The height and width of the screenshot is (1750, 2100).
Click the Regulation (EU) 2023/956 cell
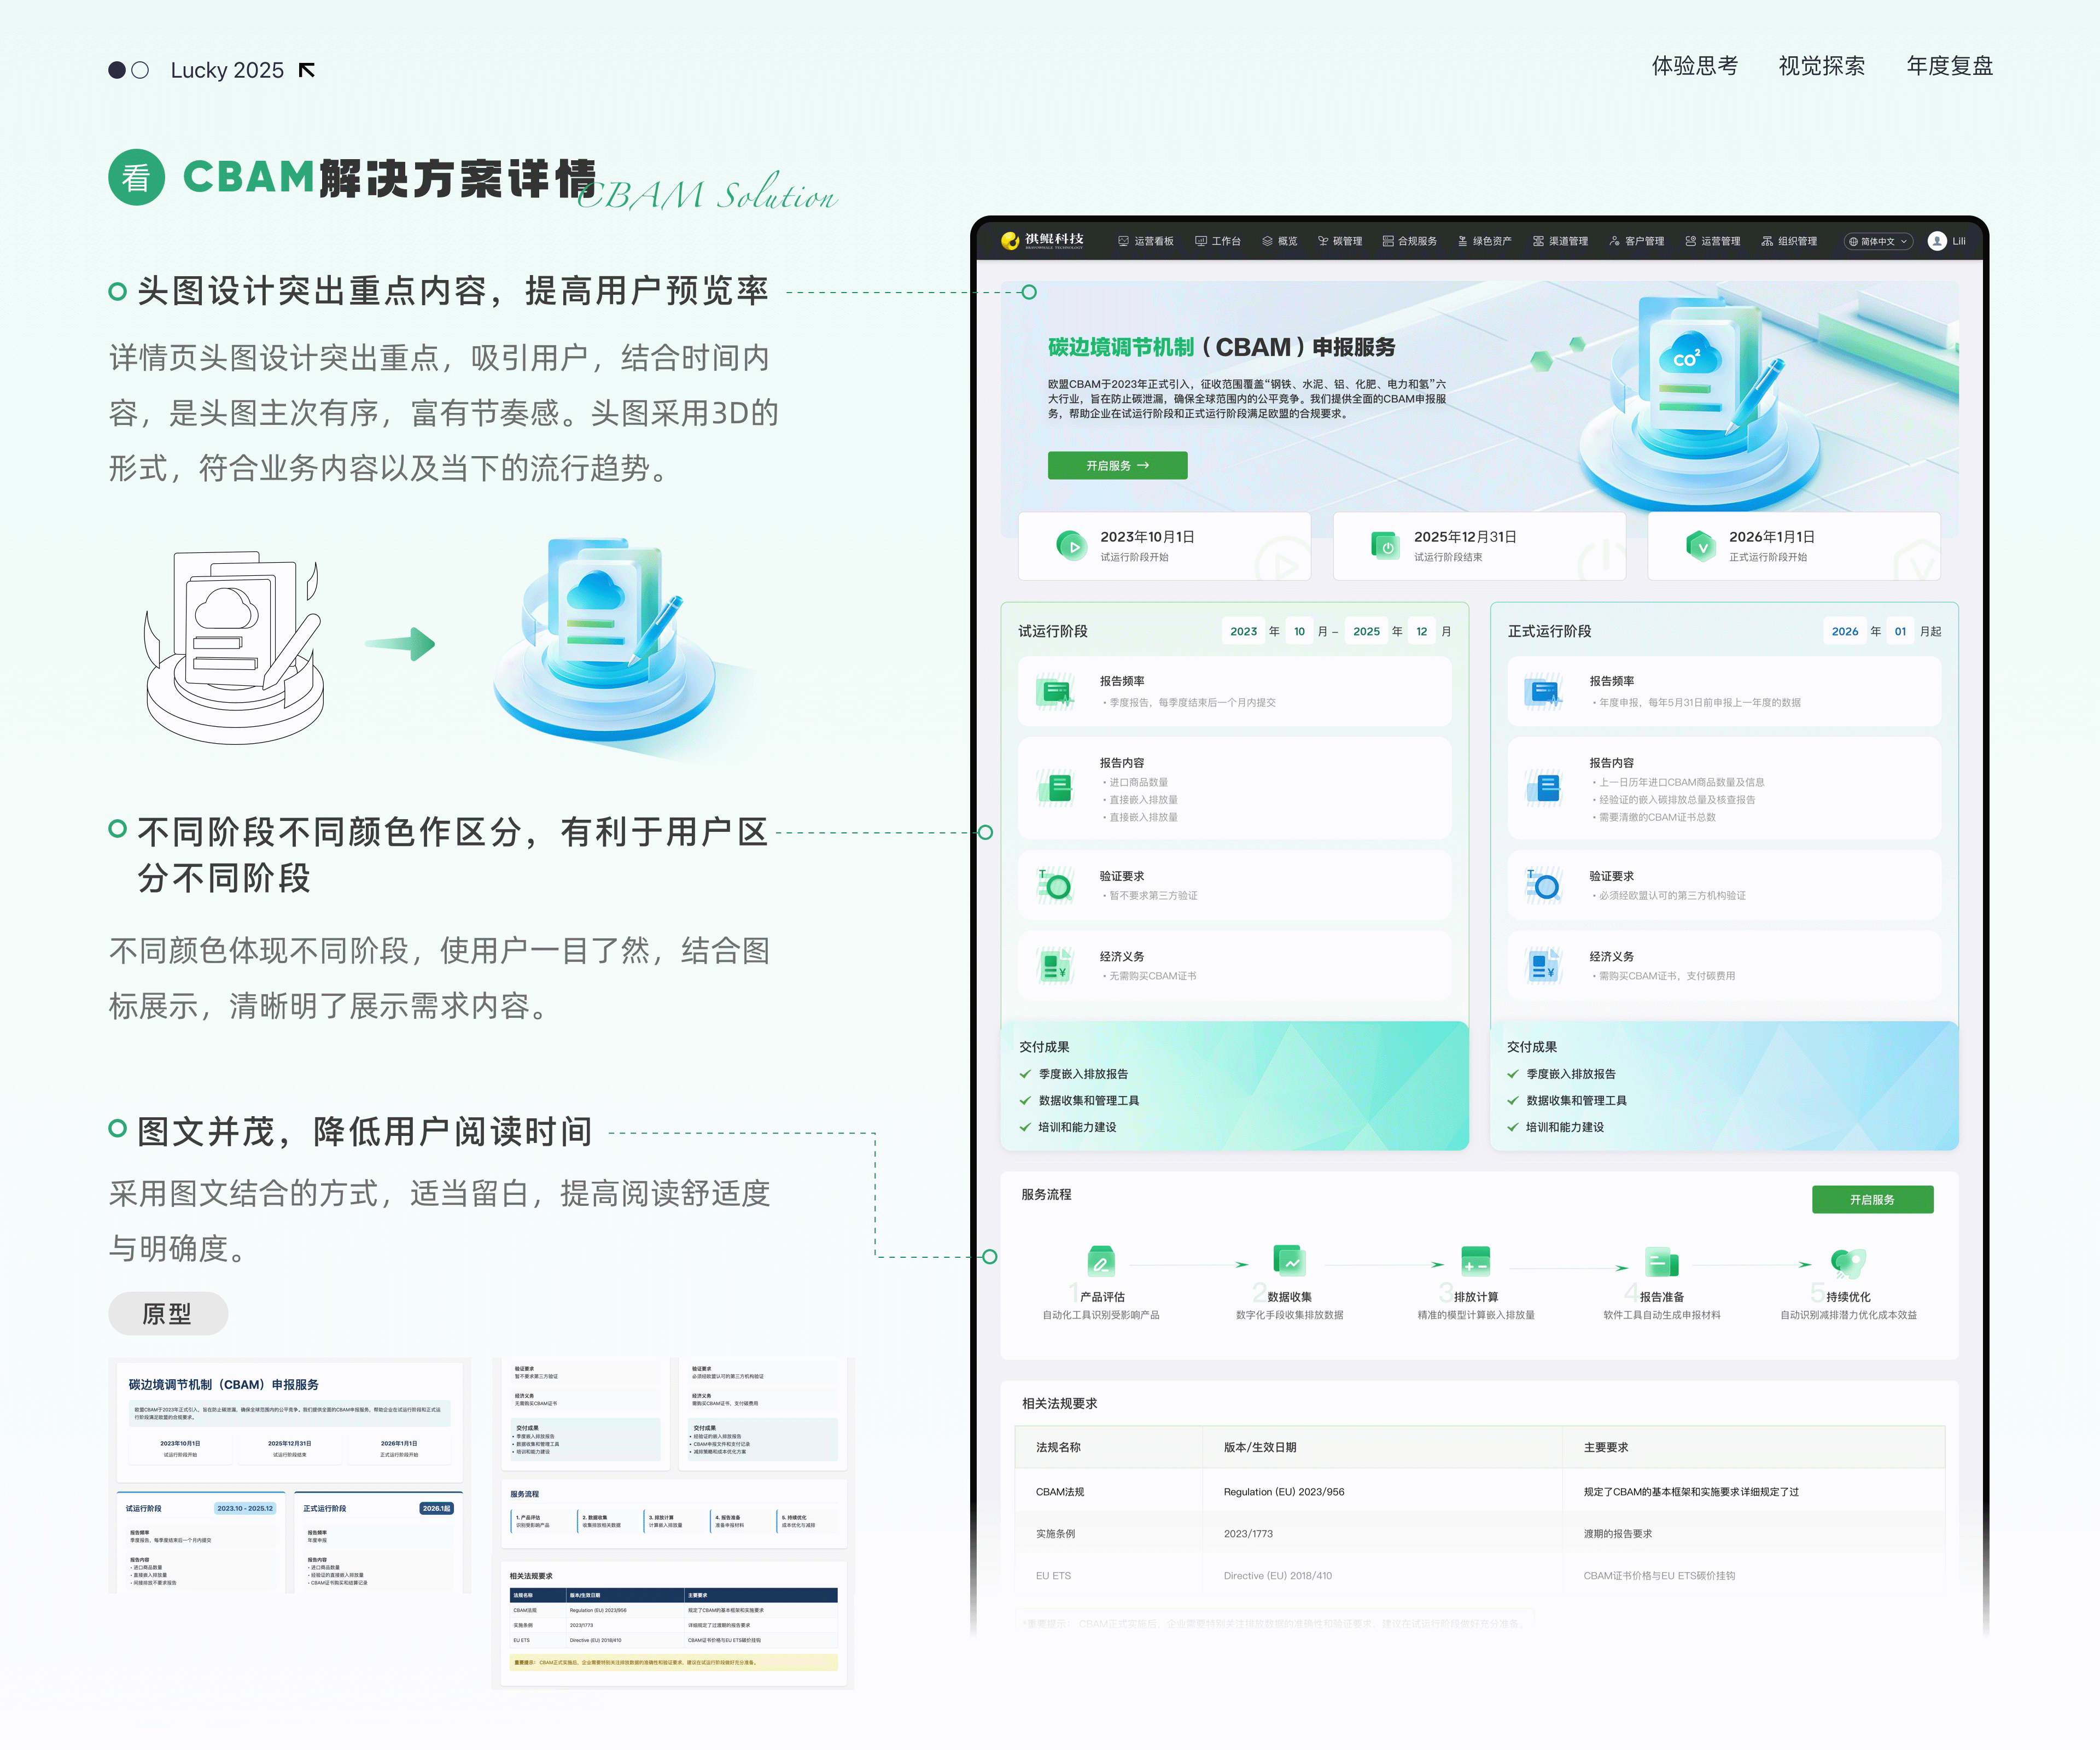pos(1284,1491)
